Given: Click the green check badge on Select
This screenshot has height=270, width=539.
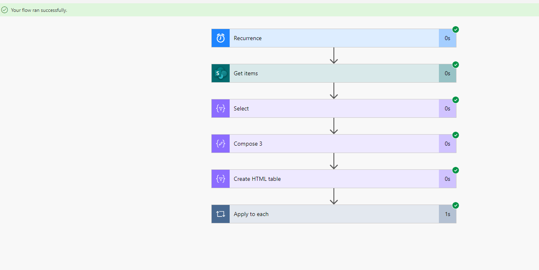Looking at the screenshot, I should coord(456,100).
